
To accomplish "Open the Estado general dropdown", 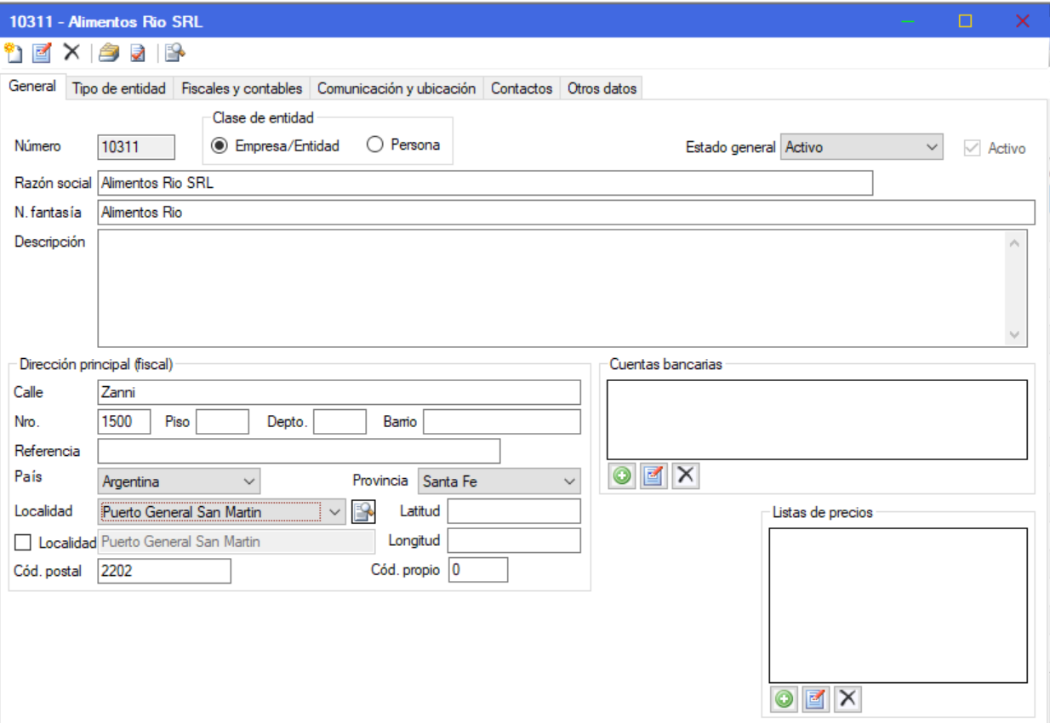I will click(861, 147).
